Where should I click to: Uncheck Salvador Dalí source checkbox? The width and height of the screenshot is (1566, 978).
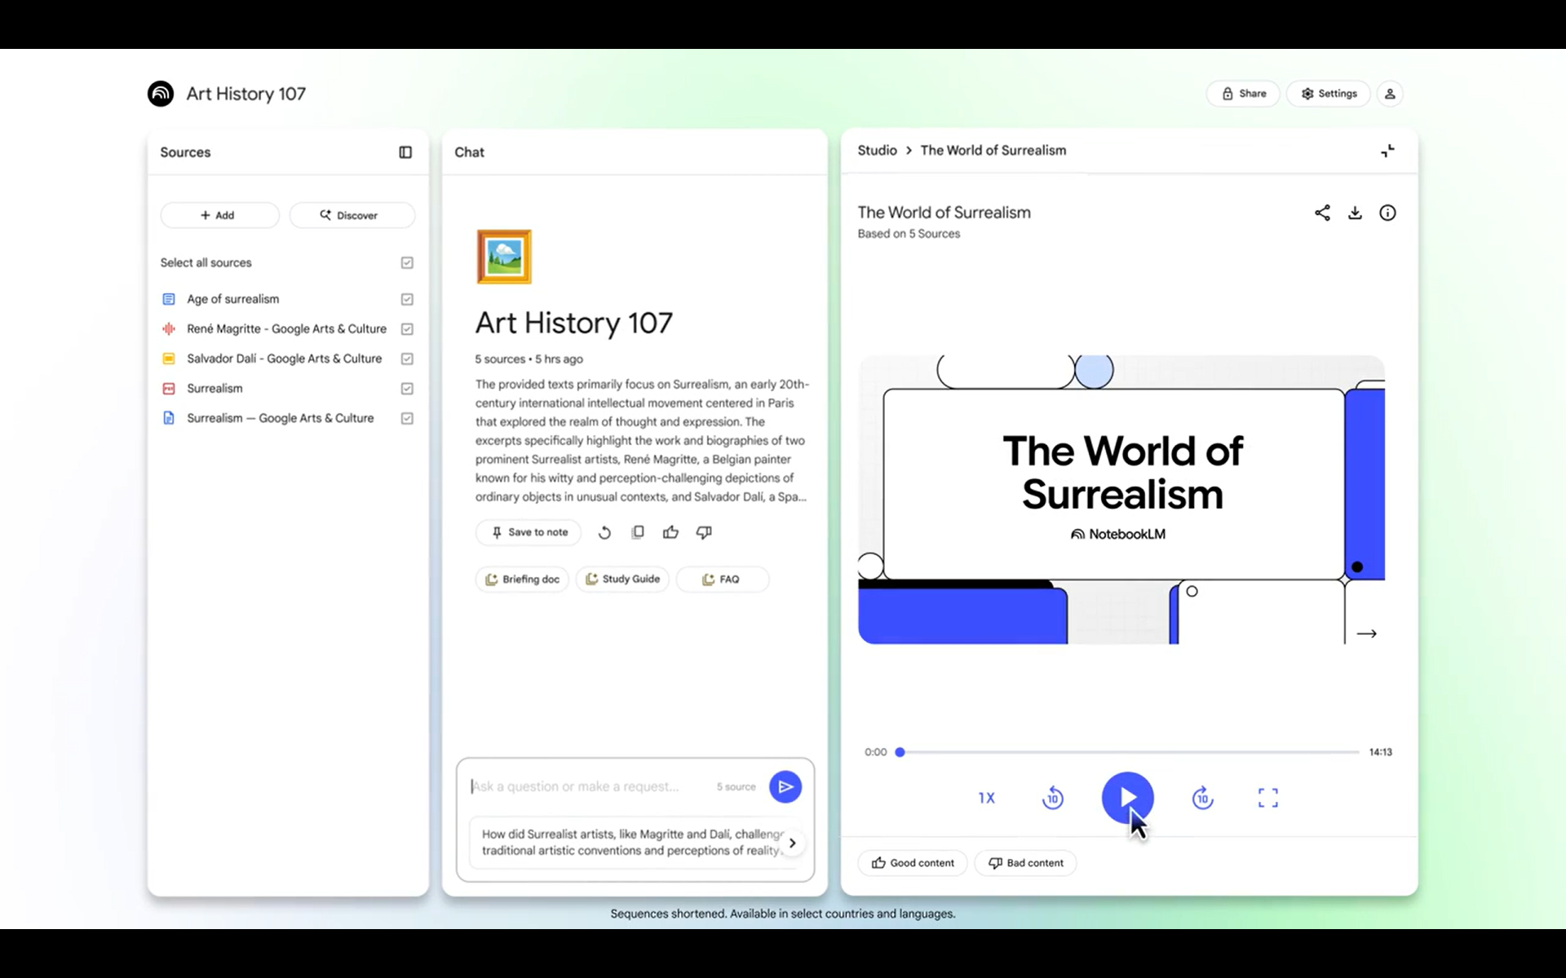[x=407, y=359]
